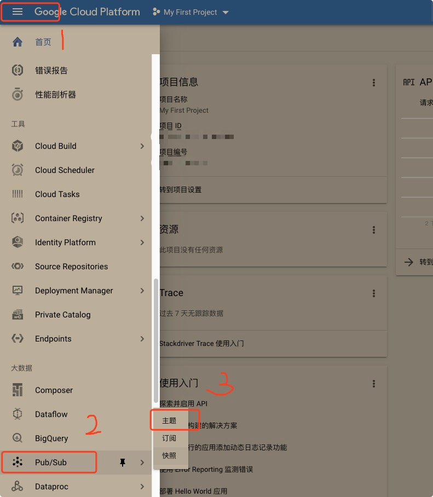
Task: Open the My First Project dropdown
Action: click(x=190, y=12)
